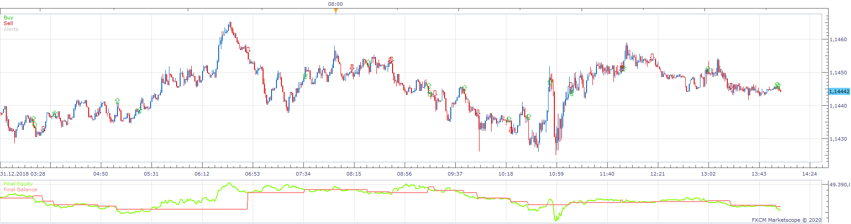Screen dimensions: 851x224
Task: Click the 07:34 time axis label
Action: 303,174
